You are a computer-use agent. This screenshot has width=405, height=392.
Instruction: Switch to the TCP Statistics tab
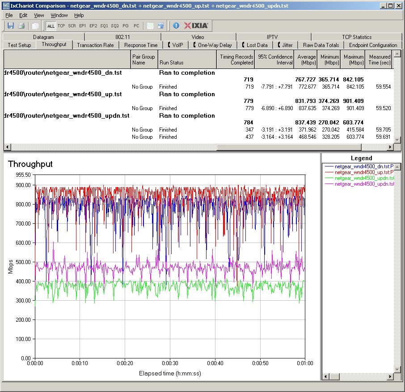(357, 37)
